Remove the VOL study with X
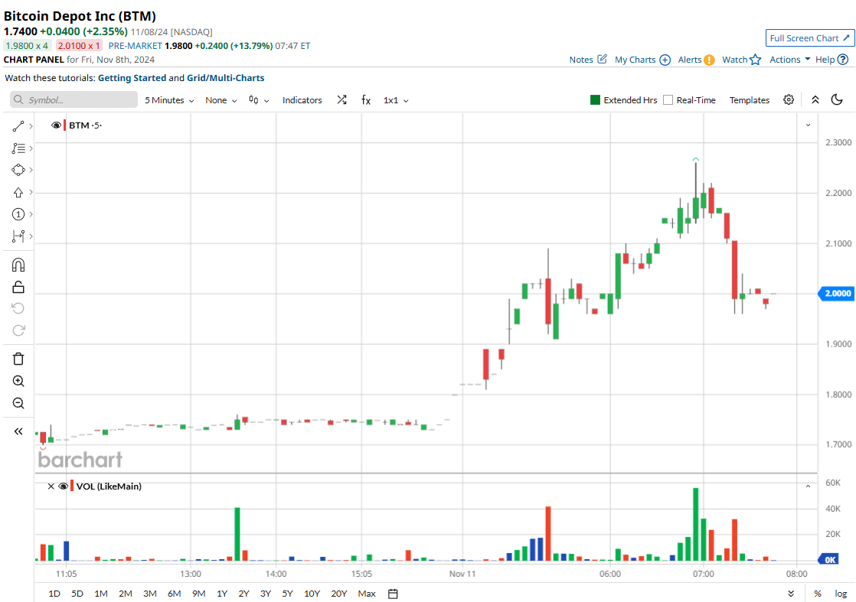The image size is (856, 602). [51, 486]
